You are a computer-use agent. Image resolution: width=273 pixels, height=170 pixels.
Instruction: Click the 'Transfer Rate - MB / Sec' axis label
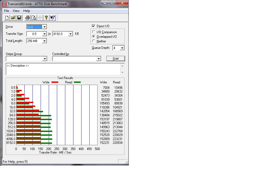pos(55,152)
